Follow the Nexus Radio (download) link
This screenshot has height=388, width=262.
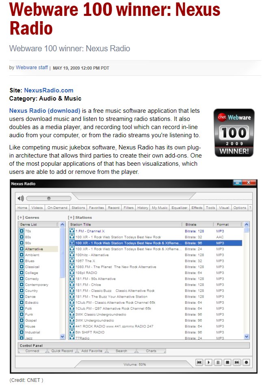(45, 111)
